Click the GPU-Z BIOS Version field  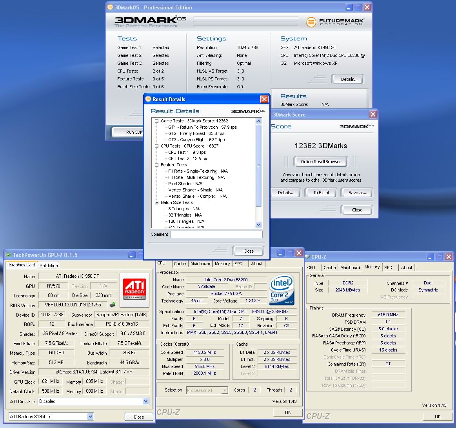coord(73,305)
